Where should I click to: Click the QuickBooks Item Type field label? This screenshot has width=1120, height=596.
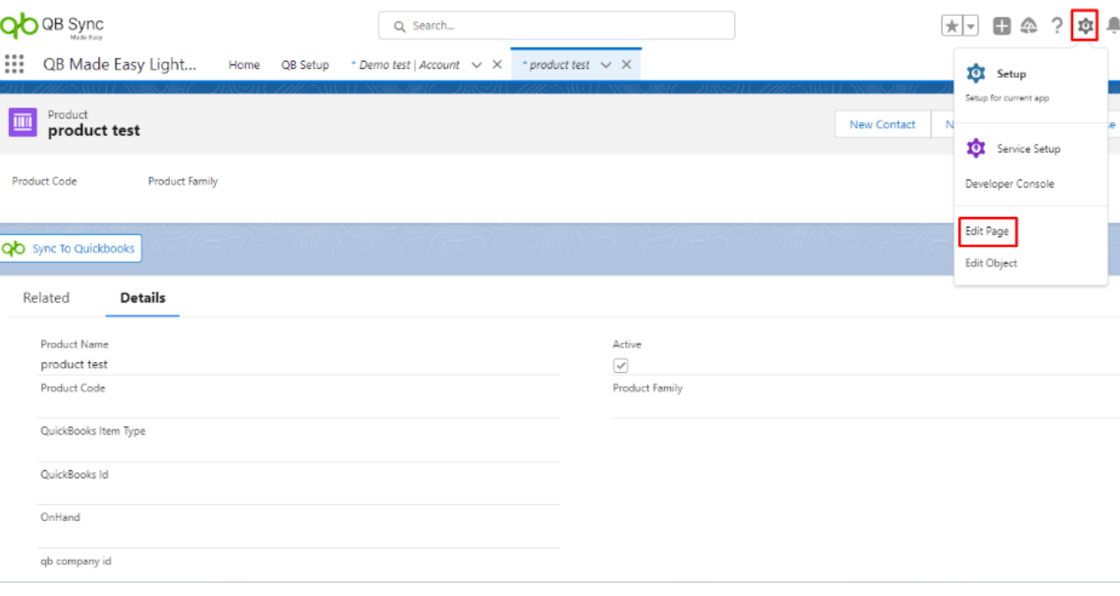(x=93, y=431)
